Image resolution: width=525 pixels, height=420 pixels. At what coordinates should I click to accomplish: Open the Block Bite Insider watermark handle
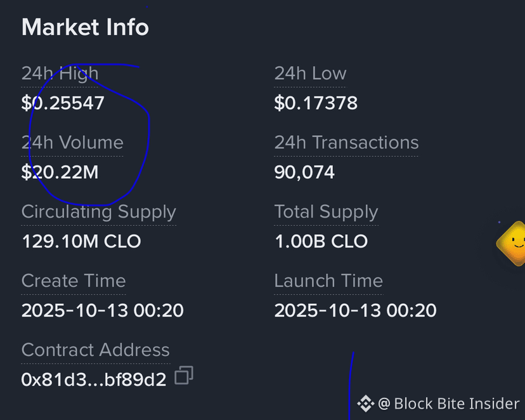pyautogui.click(x=449, y=404)
